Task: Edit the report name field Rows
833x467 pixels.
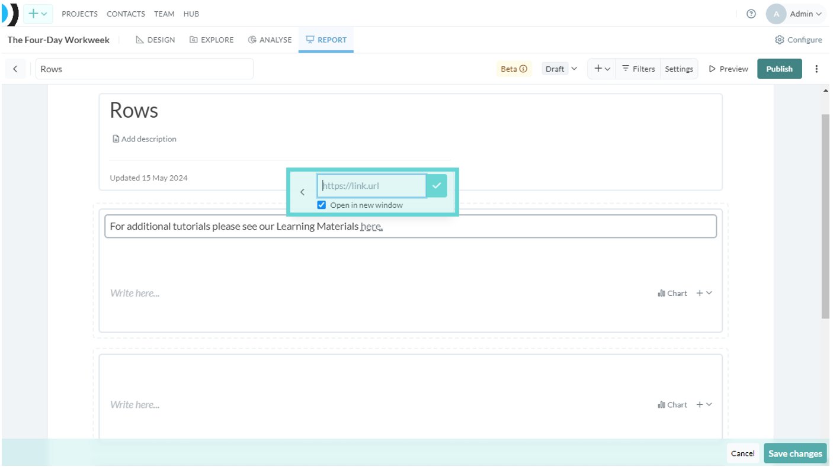Action: [145, 69]
